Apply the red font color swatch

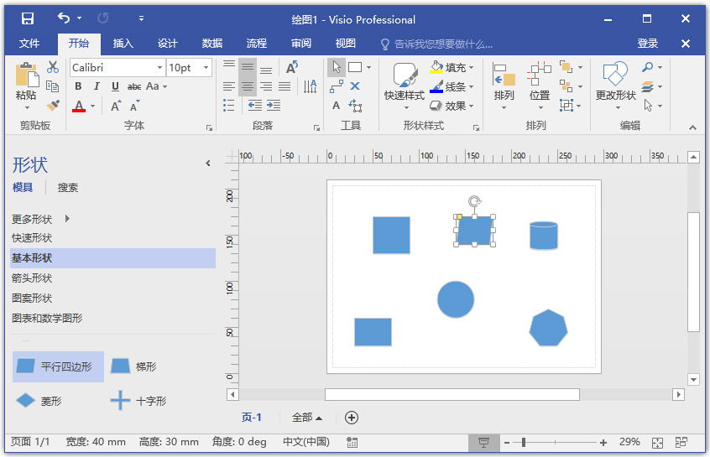pos(79,106)
